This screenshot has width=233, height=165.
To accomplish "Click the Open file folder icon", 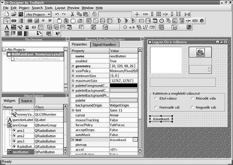I will click(x=14, y=14).
